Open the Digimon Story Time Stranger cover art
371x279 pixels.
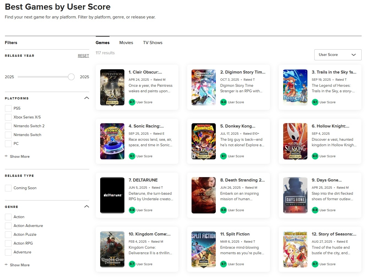[204, 87]
